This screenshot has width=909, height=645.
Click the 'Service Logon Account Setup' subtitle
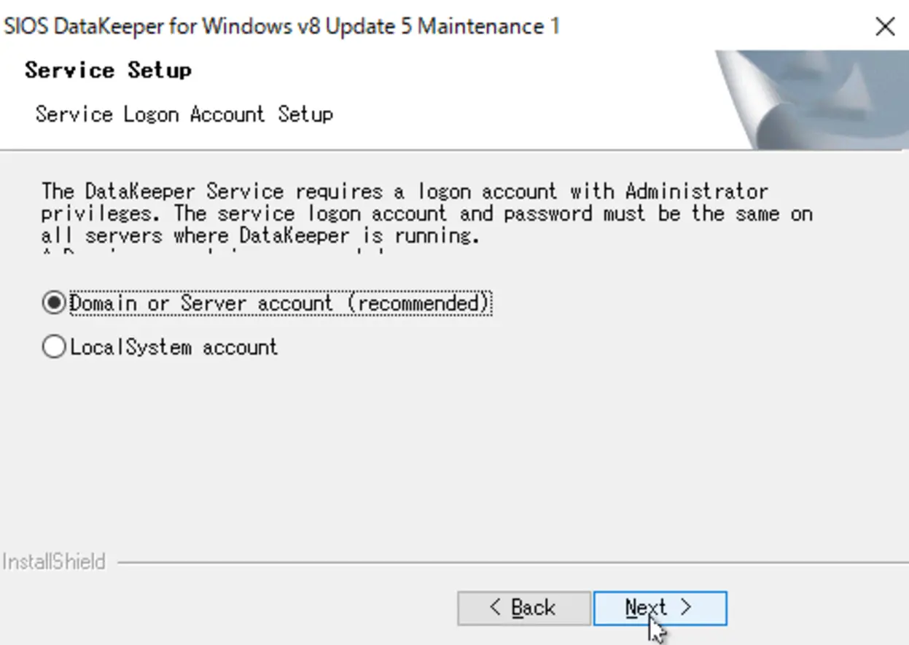[184, 114]
